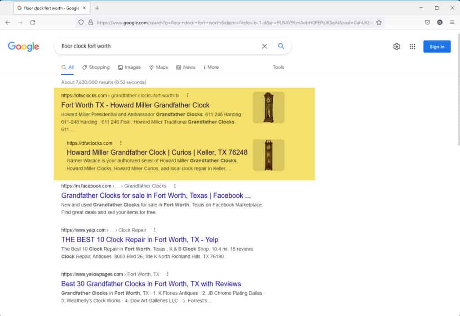Open the search Tools option

pos(279,67)
